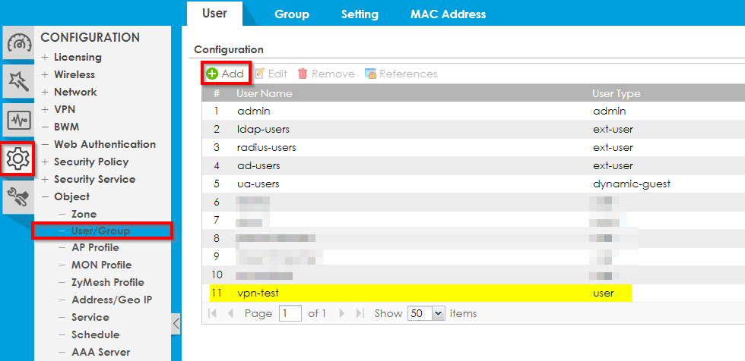745x361 pixels.
Task: Go to the last page arrow
Action: click(360, 313)
